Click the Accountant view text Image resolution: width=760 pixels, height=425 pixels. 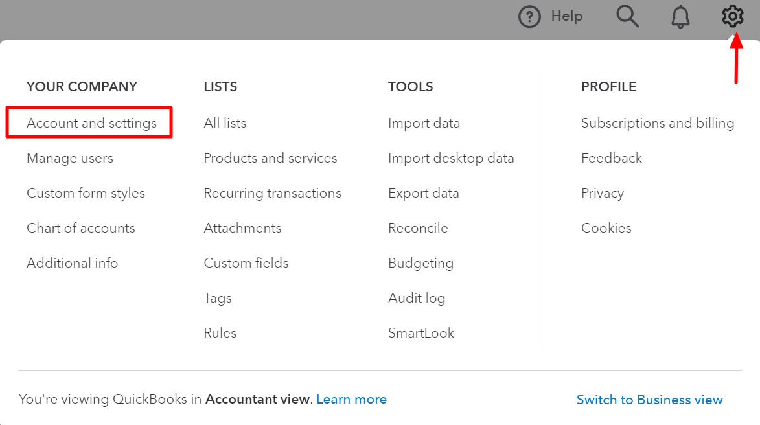[x=257, y=399]
